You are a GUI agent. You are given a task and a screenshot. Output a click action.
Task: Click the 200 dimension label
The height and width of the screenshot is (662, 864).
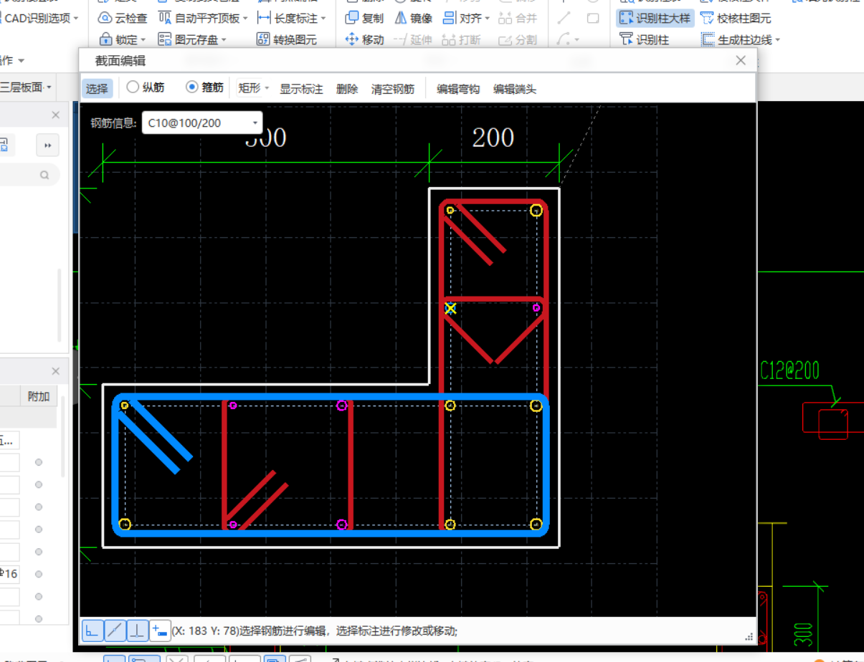tap(493, 137)
